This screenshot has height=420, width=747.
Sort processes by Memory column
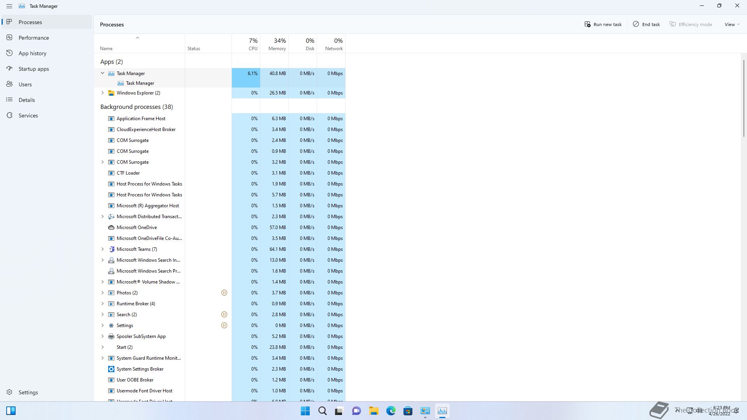point(274,44)
